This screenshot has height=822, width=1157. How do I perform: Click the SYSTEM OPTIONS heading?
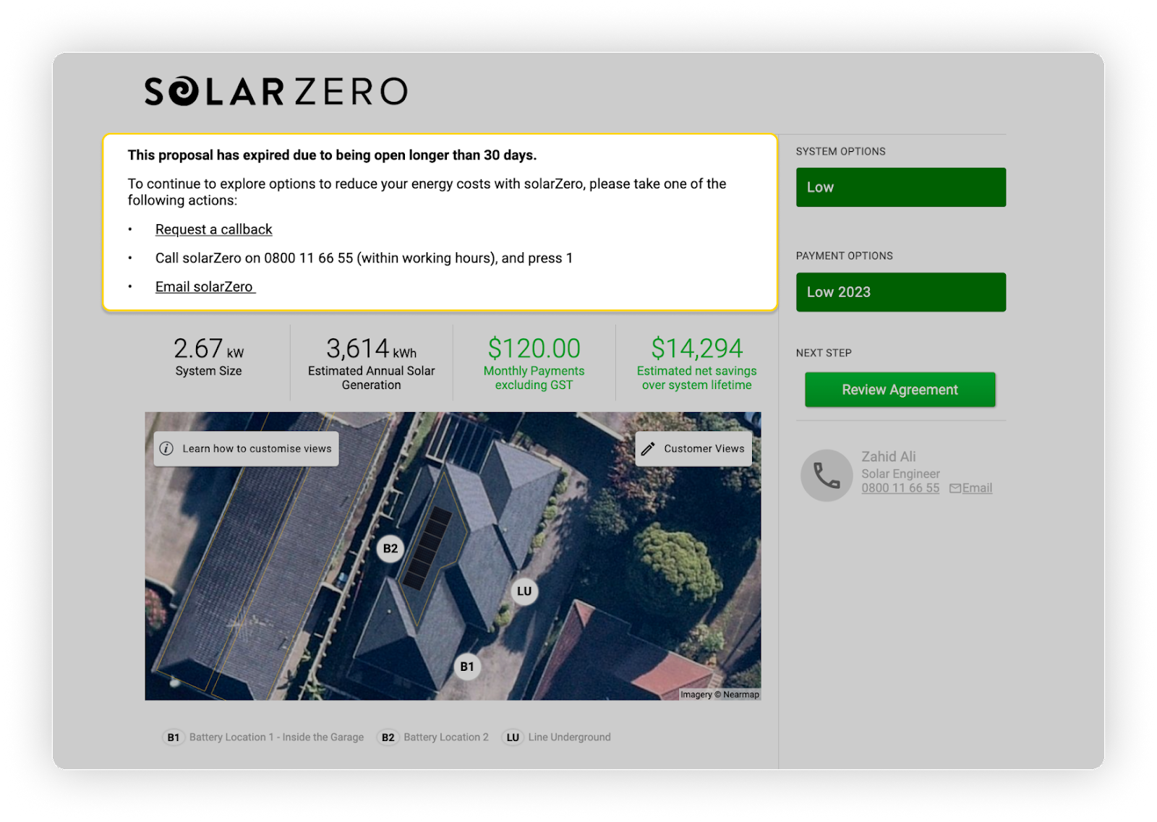(840, 152)
